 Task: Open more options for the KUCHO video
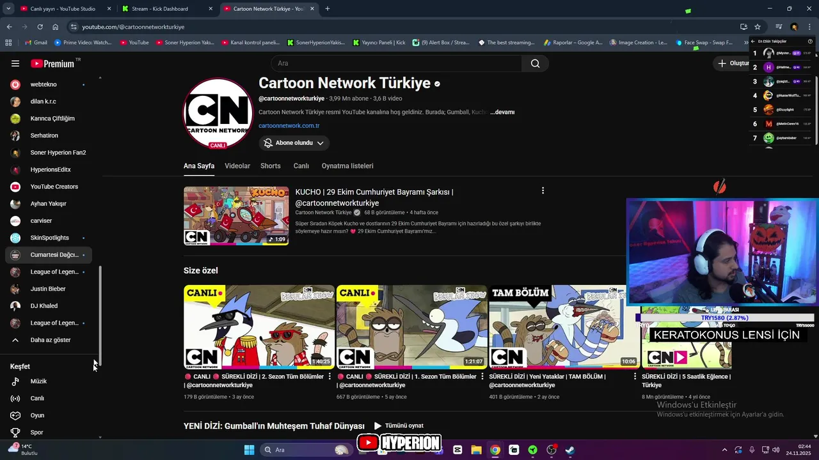pyautogui.click(x=543, y=190)
